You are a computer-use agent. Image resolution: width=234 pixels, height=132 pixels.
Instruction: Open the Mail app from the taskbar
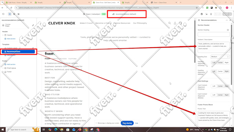74,130
